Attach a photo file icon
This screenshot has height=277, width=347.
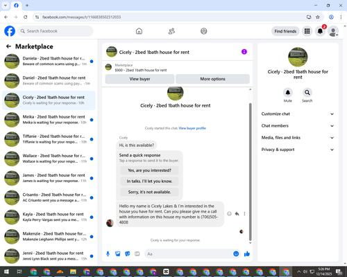[118, 254]
